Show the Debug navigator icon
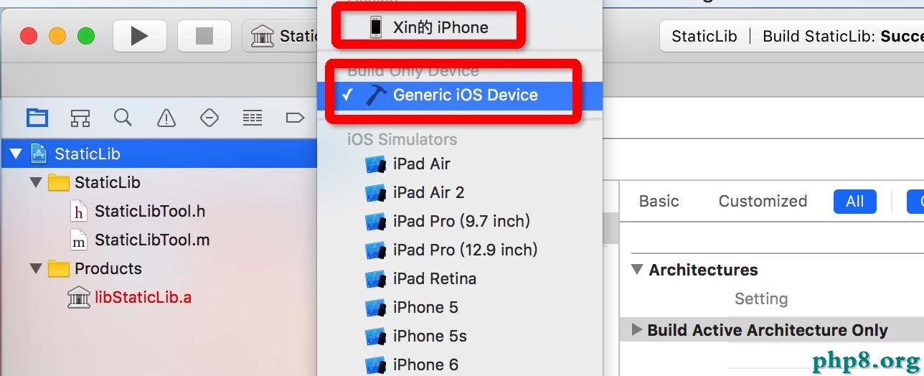 tap(252, 118)
